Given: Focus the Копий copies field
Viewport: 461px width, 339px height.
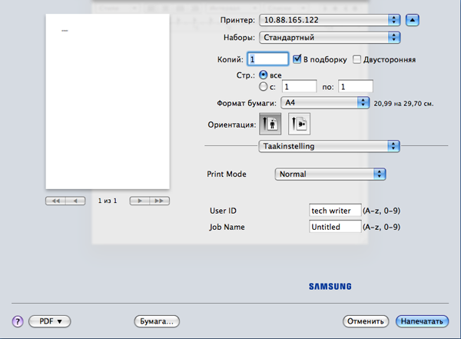Looking at the screenshot, I should (x=268, y=59).
